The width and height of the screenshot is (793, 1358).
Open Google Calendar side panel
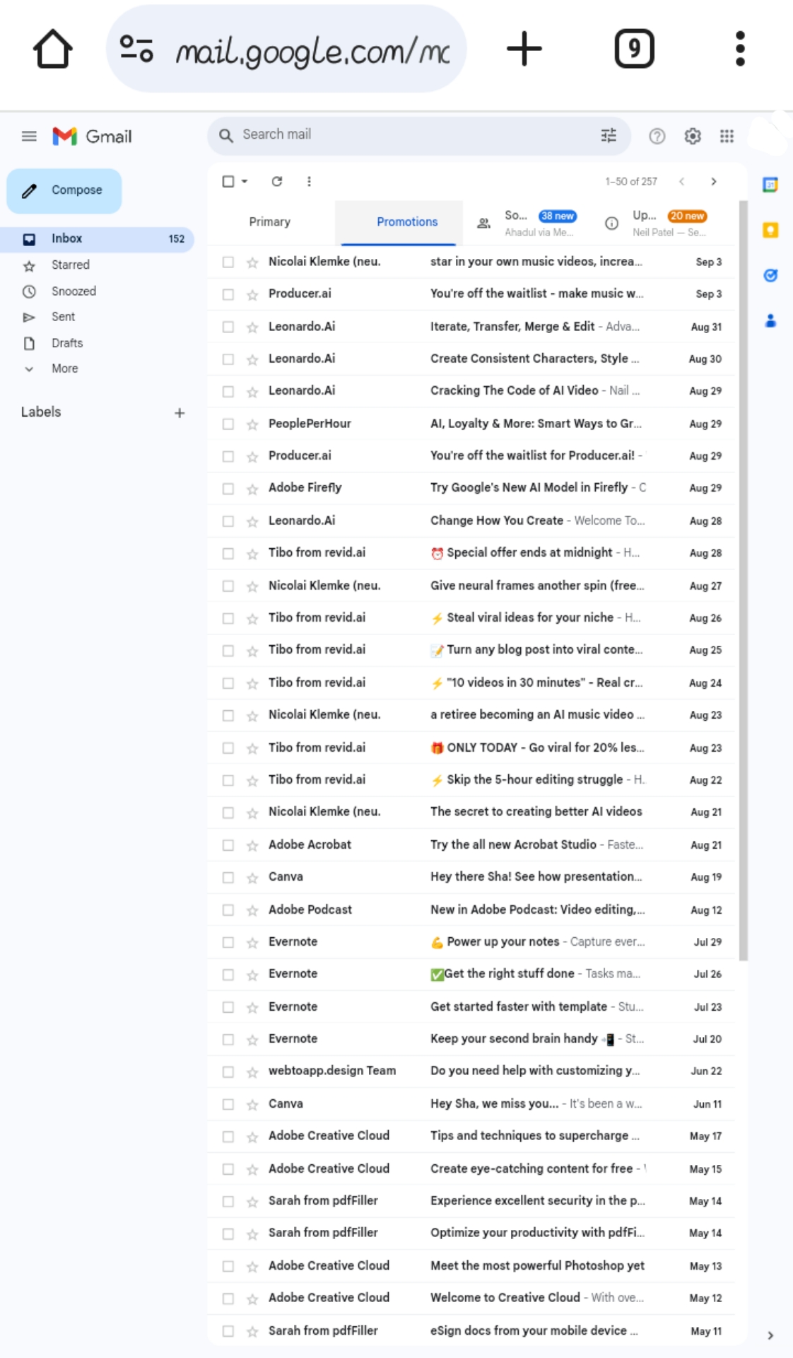pos(770,185)
